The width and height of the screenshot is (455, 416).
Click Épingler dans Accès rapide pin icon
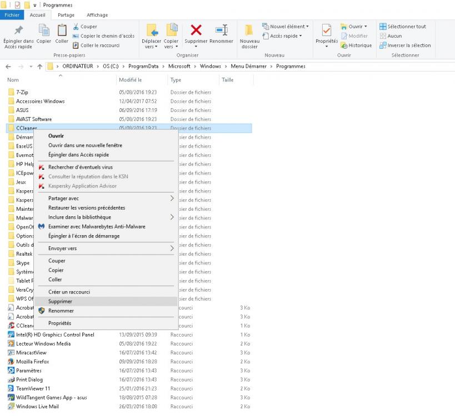click(18, 31)
